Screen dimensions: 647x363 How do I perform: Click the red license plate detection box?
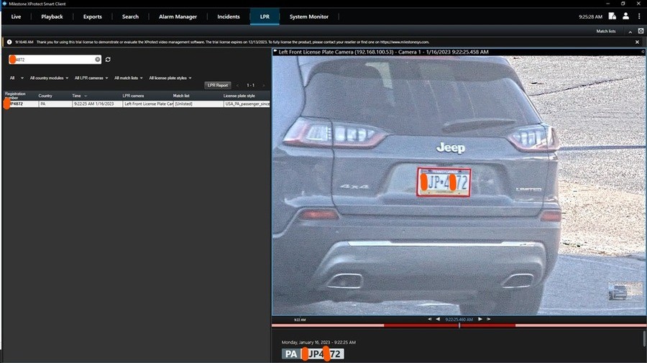tap(444, 182)
